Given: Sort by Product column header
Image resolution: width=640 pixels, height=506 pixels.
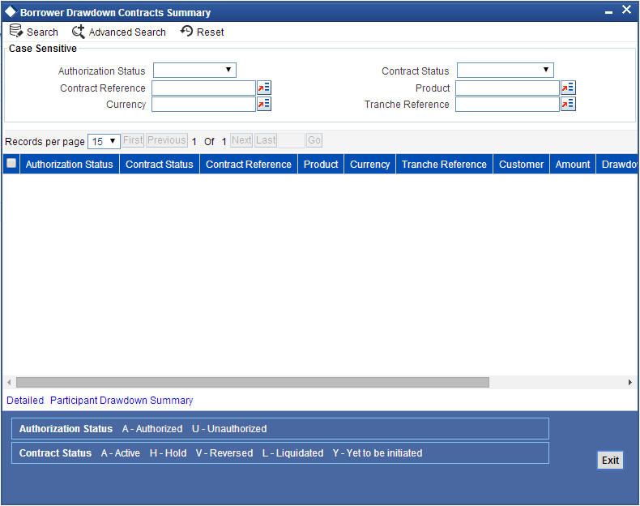Looking at the screenshot, I should 321,164.
